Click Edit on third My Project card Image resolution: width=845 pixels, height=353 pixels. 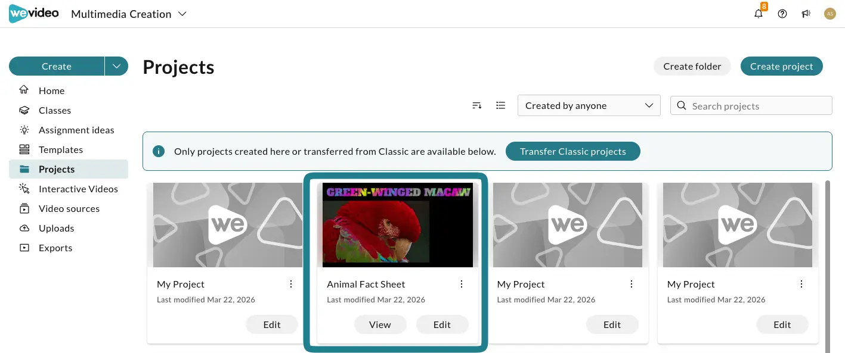pyautogui.click(x=612, y=324)
